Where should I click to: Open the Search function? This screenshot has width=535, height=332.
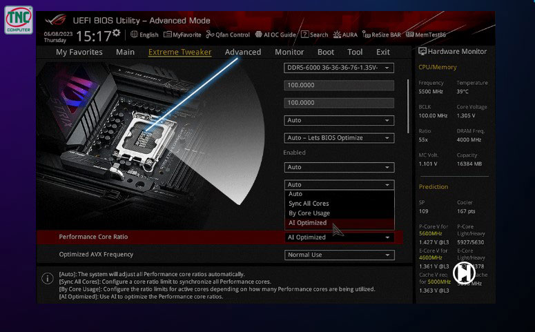coord(319,35)
